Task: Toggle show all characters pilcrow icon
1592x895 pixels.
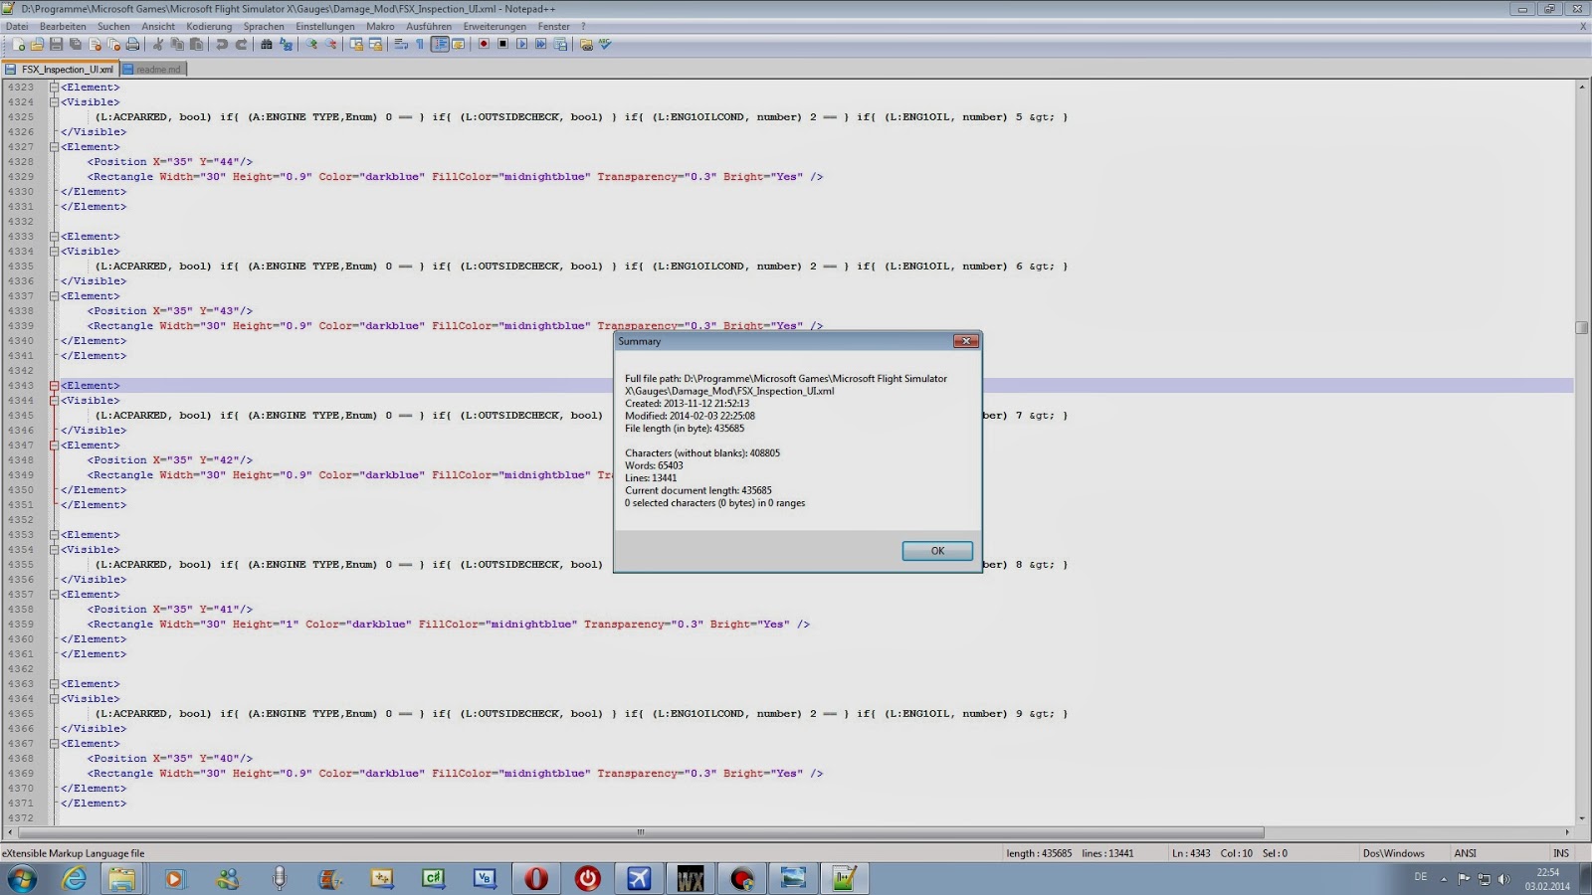Action: (x=420, y=44)
